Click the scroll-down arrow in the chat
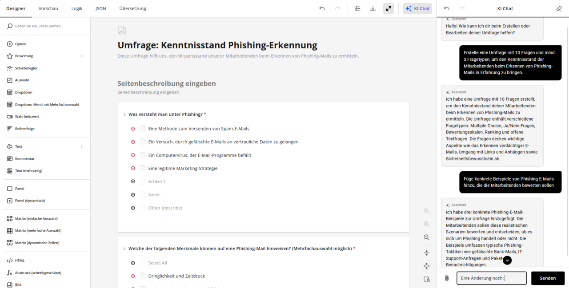The width and height of the screenshot is (569, 288). (507, 260)
